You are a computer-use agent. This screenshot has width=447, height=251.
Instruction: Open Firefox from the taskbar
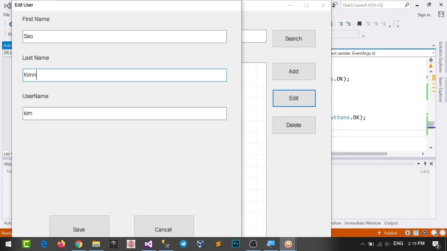pyautogui.click(x=61, y=244)
